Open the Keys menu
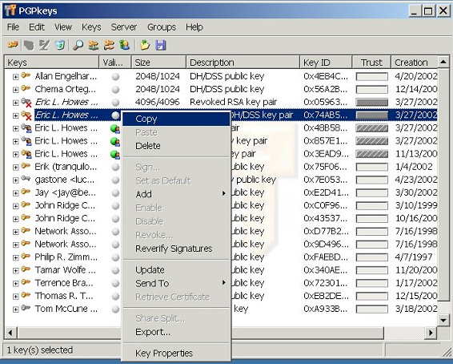This screenshot has height=364, width=453. pos(91,27)
